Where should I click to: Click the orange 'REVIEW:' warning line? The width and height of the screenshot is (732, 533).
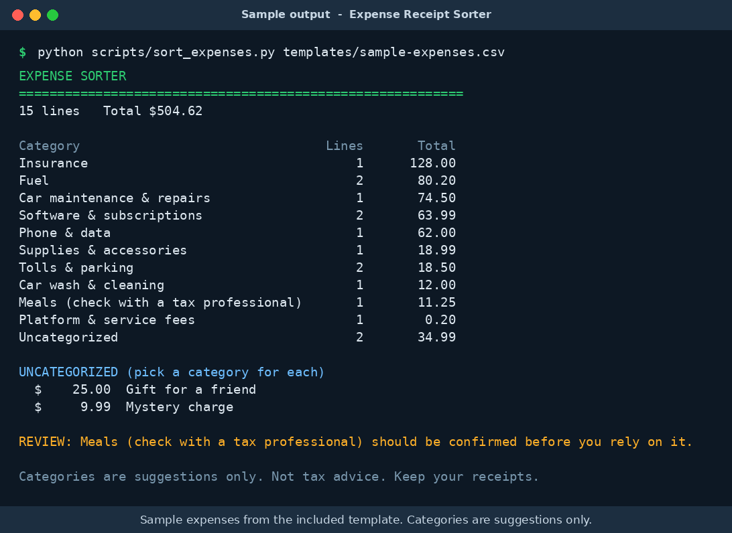[355, 442]
